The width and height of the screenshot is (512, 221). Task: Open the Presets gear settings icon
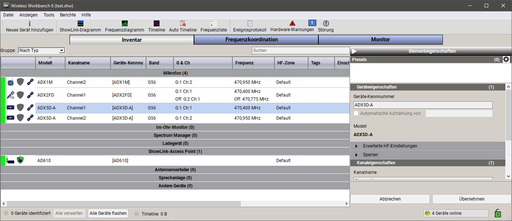pyautogui.click(x=506, y=59)
